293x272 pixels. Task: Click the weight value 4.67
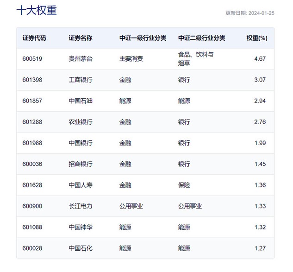tap(260, 59)
